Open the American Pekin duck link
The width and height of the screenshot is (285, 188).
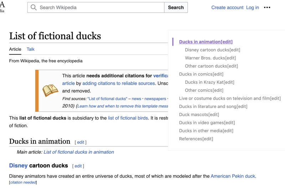point(233,176)
